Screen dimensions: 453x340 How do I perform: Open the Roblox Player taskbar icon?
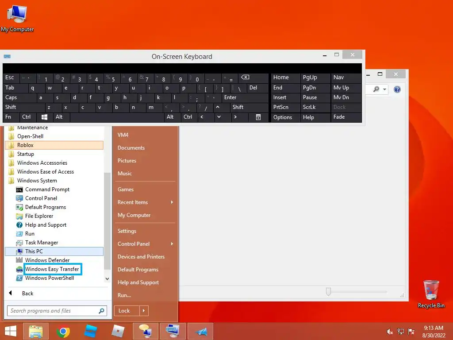[x=118, y=331]
